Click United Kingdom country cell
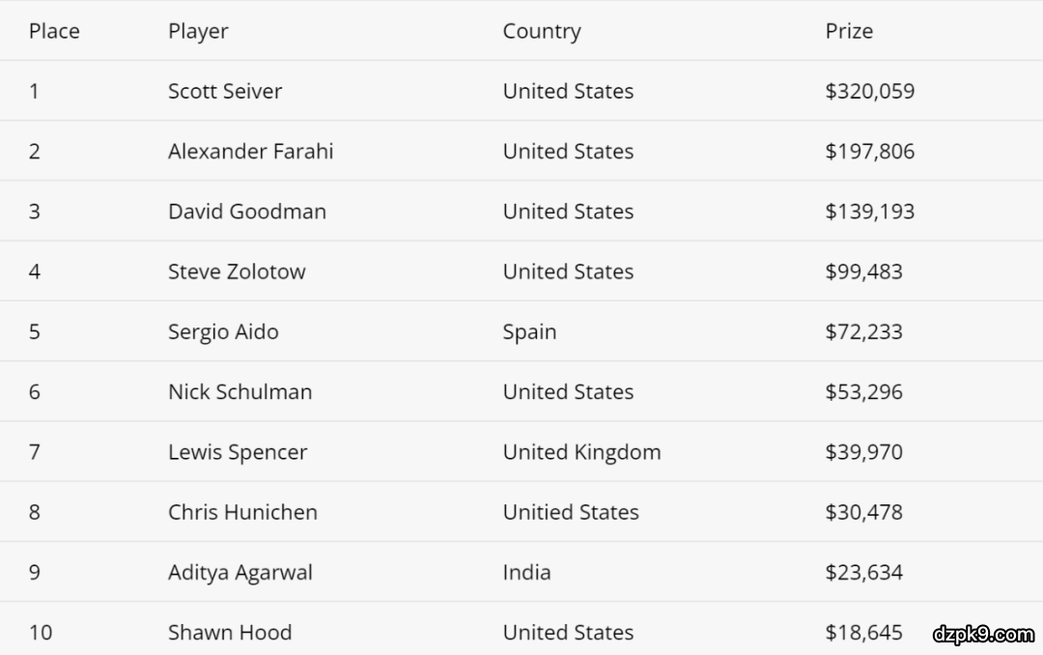 point(581,452)
